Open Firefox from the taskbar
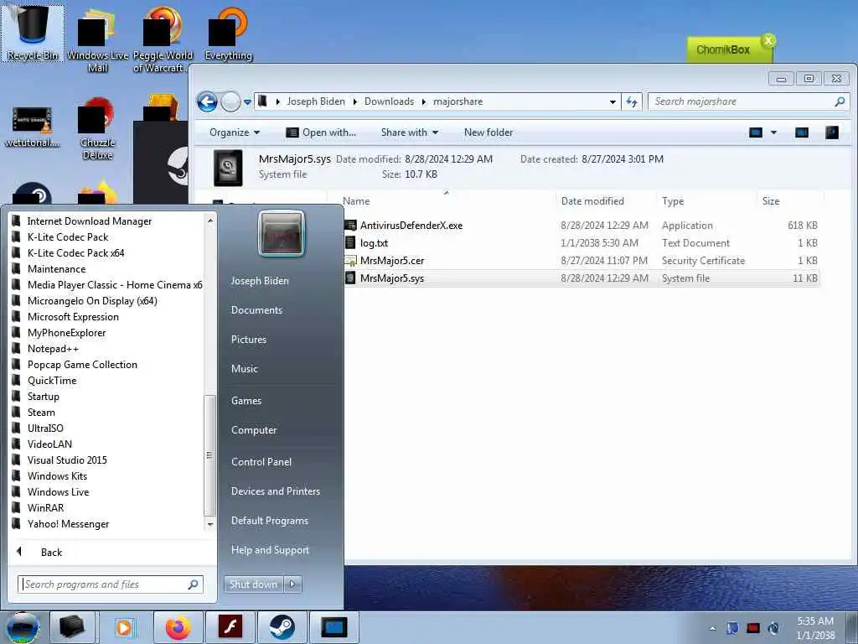 tap(178, 627)
